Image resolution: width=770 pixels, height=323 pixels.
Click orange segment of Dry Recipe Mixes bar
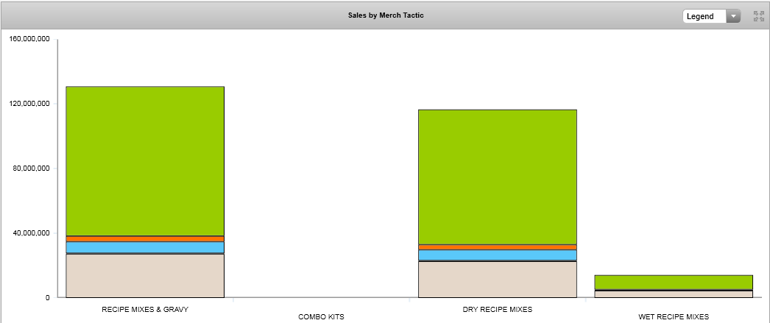497,247
